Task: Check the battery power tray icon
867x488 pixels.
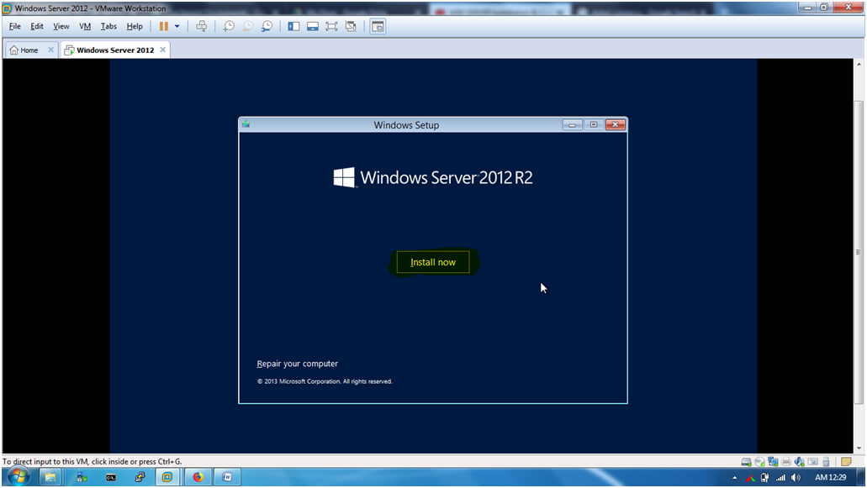Action: (x=765, y=478)
